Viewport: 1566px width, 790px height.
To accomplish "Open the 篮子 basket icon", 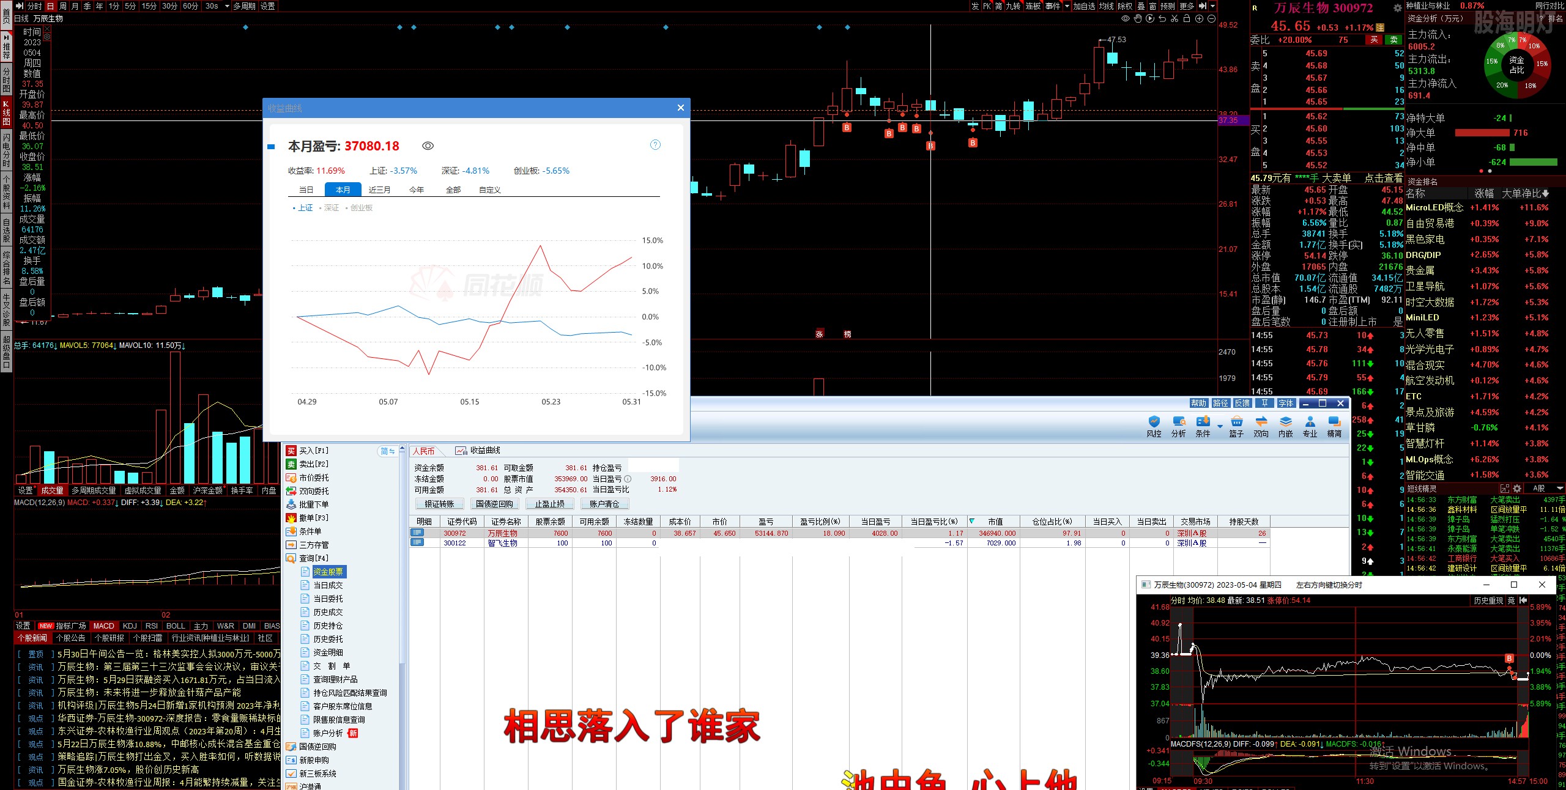I will [x=1236, y=427].
